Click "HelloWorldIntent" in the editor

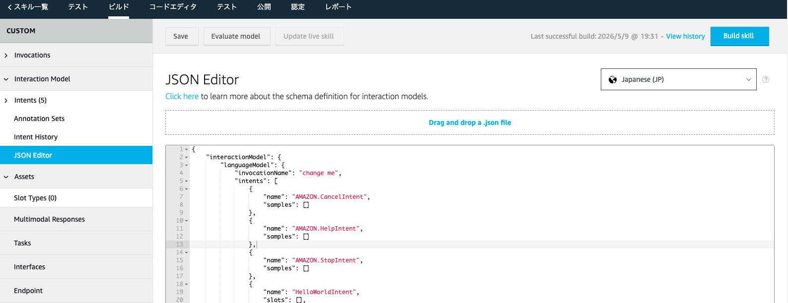pos(324,292)
